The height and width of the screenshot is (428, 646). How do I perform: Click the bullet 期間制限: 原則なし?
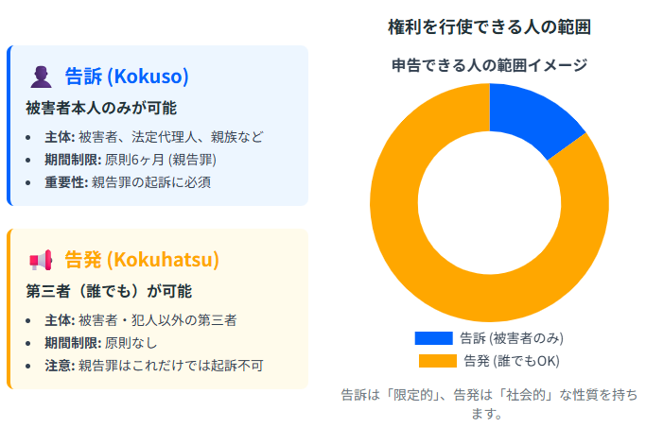(101, 342)
